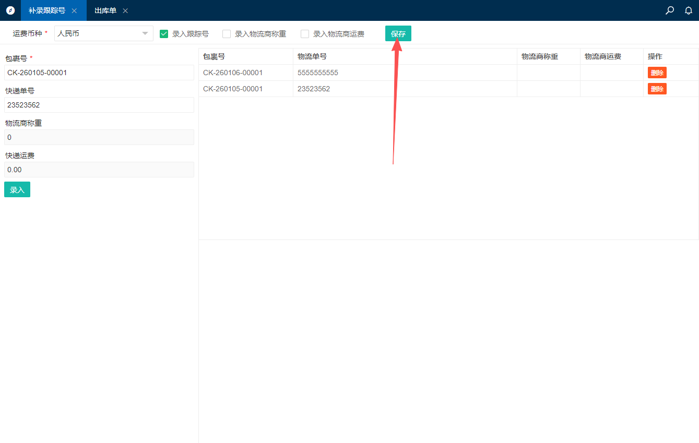Open the search magnifier icon
Viewport: 699px width, 443px height.
(x=670, y=10)
